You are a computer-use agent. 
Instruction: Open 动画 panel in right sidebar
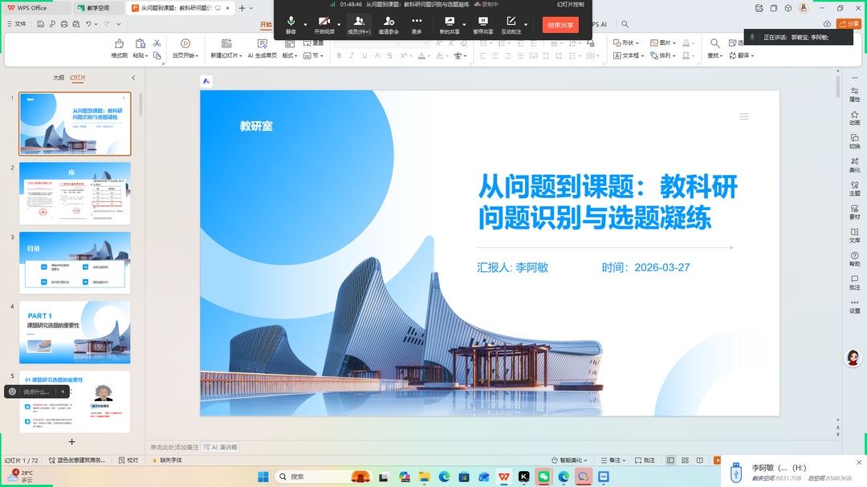click(854, 117)
